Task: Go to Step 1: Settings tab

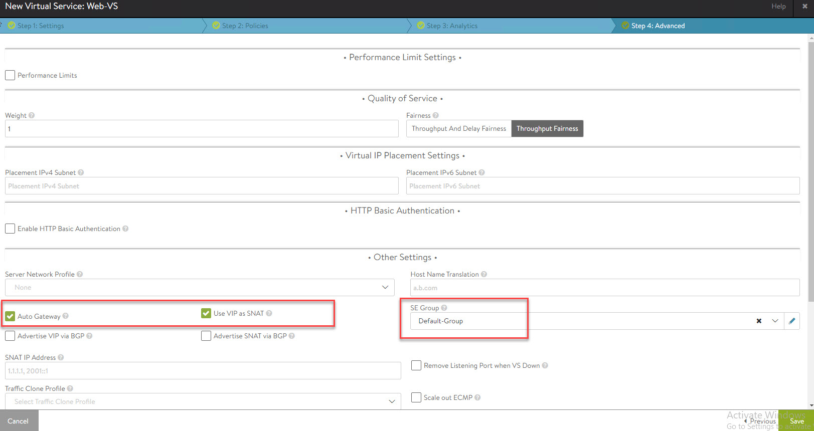Action: [x=41, y=26]
